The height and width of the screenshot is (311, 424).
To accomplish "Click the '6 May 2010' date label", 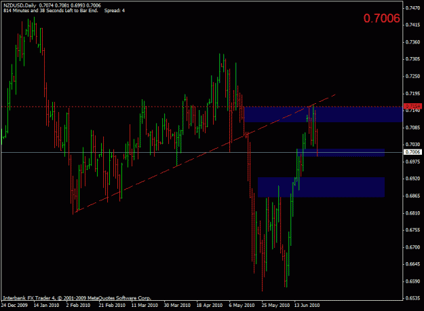I will pyautogui.click(x=242, y=306).
